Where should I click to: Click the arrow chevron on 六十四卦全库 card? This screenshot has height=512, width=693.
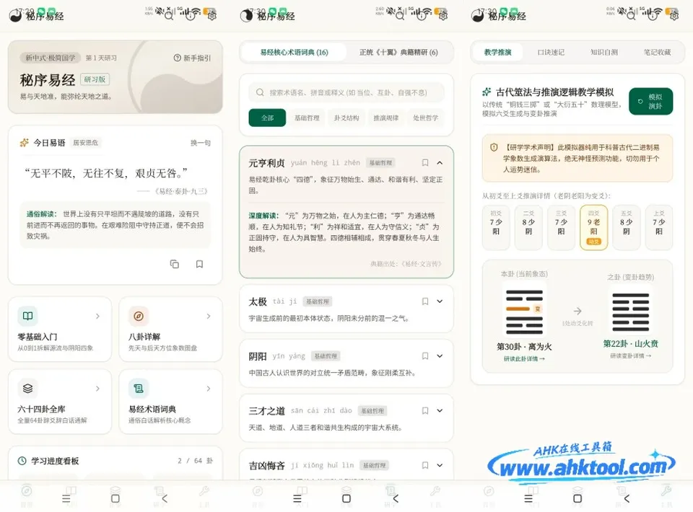tap(97, 389)
